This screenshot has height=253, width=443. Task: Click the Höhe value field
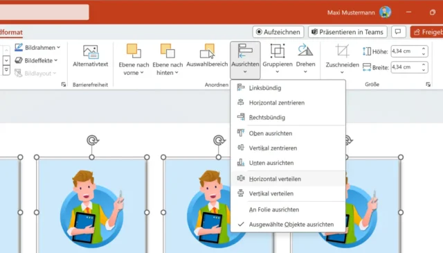click(x=406, y=51)
